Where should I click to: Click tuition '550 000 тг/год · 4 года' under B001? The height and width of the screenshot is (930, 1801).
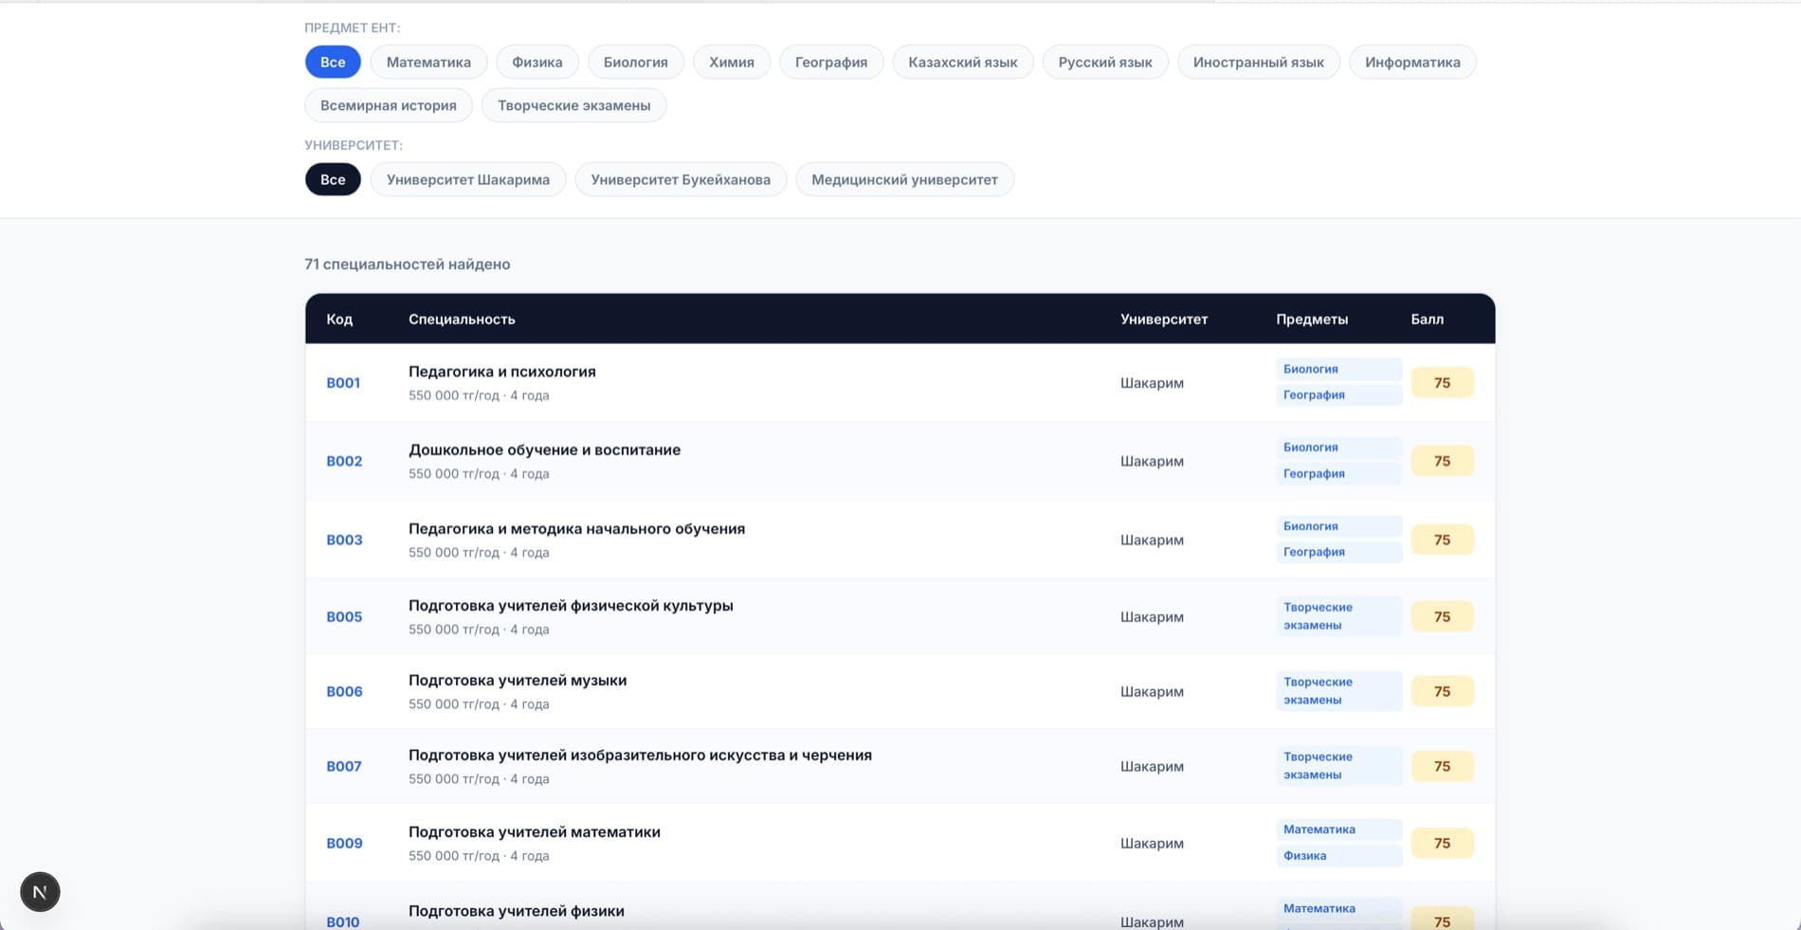479,396
